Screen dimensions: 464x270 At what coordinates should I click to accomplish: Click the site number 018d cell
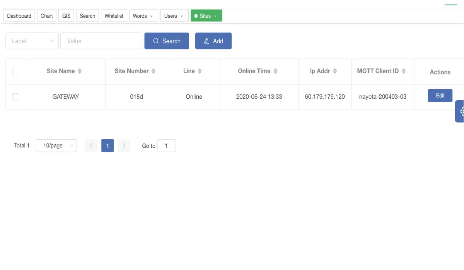coord(136,97)
